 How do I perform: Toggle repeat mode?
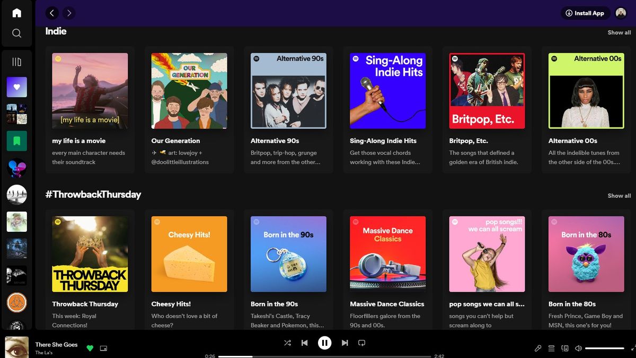(362, 343)
